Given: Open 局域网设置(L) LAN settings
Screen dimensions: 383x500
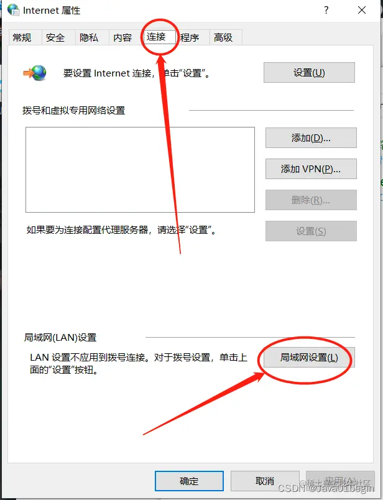Looking at the screenshot, I should point(309,358).
